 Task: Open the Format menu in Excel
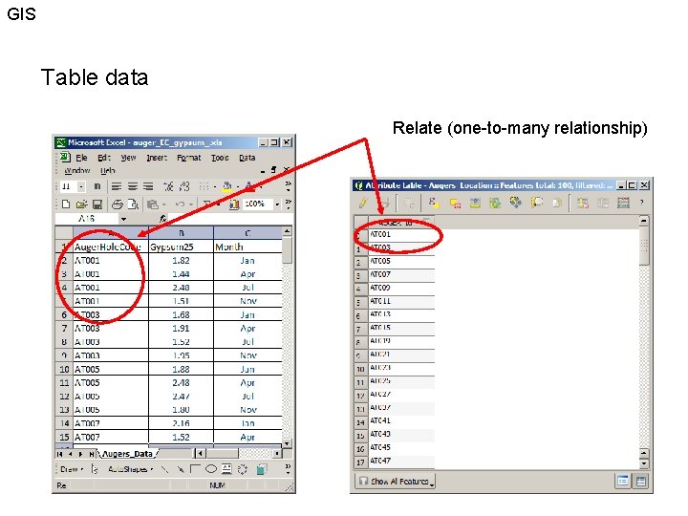(188, 158)
